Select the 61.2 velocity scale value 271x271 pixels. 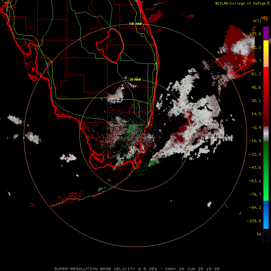[x=256, y=74]
